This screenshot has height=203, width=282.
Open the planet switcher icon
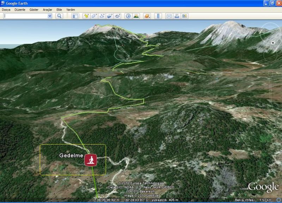[x=147, y=16]
